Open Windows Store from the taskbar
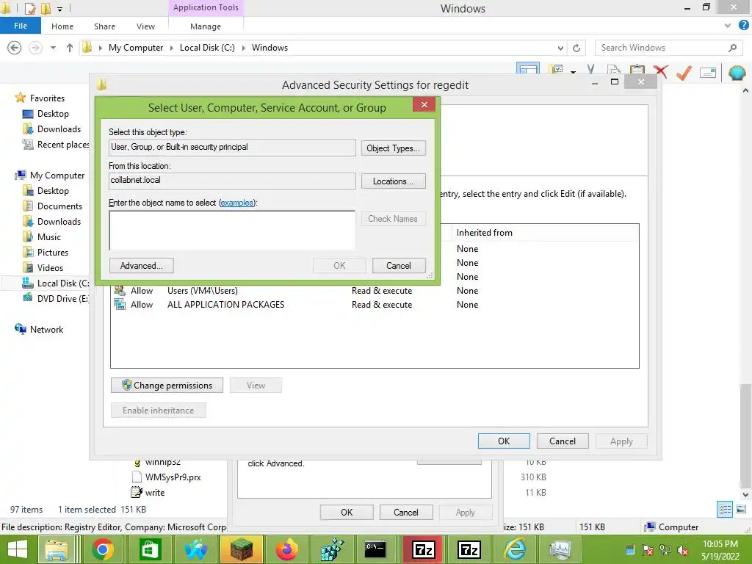This screenshot has width=752, height=564. point(150,549)
